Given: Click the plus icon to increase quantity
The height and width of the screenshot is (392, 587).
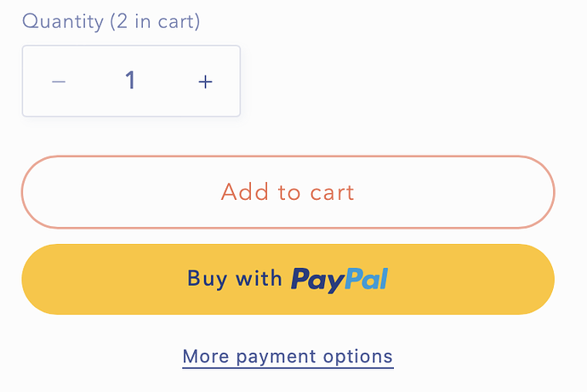Looking at the screenshot, I should (205, 82).
